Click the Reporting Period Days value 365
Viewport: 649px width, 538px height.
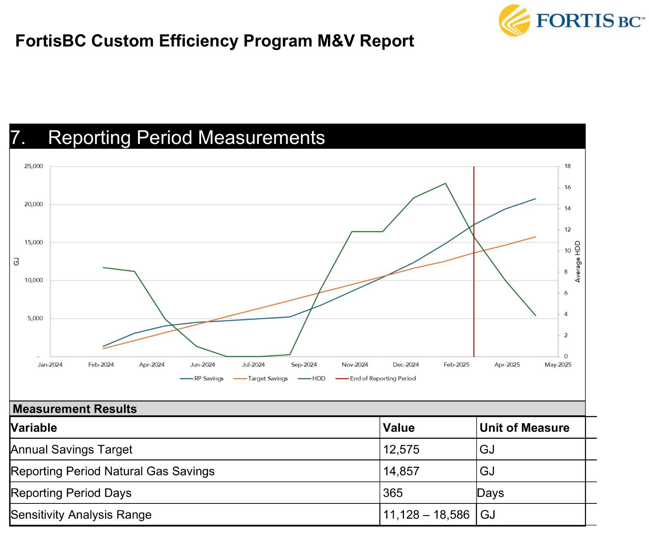(393, 493)
